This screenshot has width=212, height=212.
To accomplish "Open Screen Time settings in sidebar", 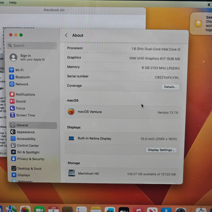I will (22, 115).
